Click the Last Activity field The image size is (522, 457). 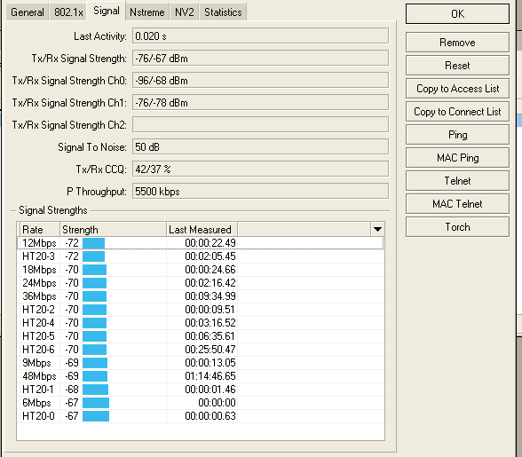[260, 36]
